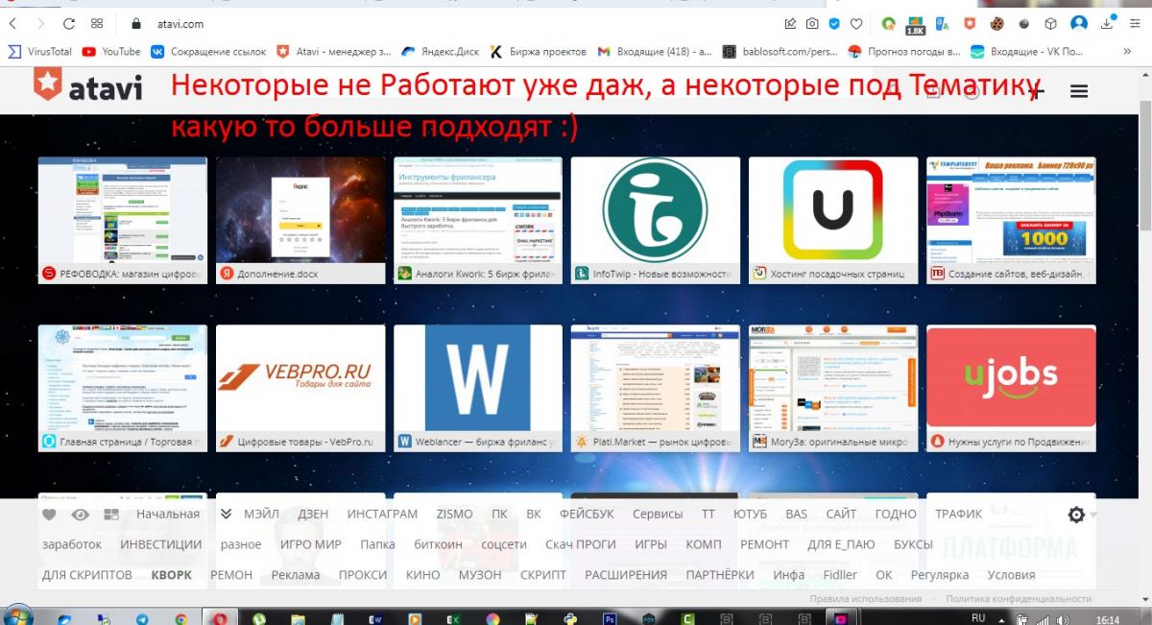Open the ПРОКСИ group
Screen dimensions: 1152x625
[363, 575]
